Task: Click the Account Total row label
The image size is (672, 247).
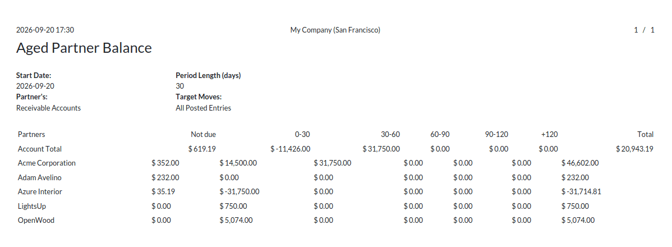Action: click(40, 149)
